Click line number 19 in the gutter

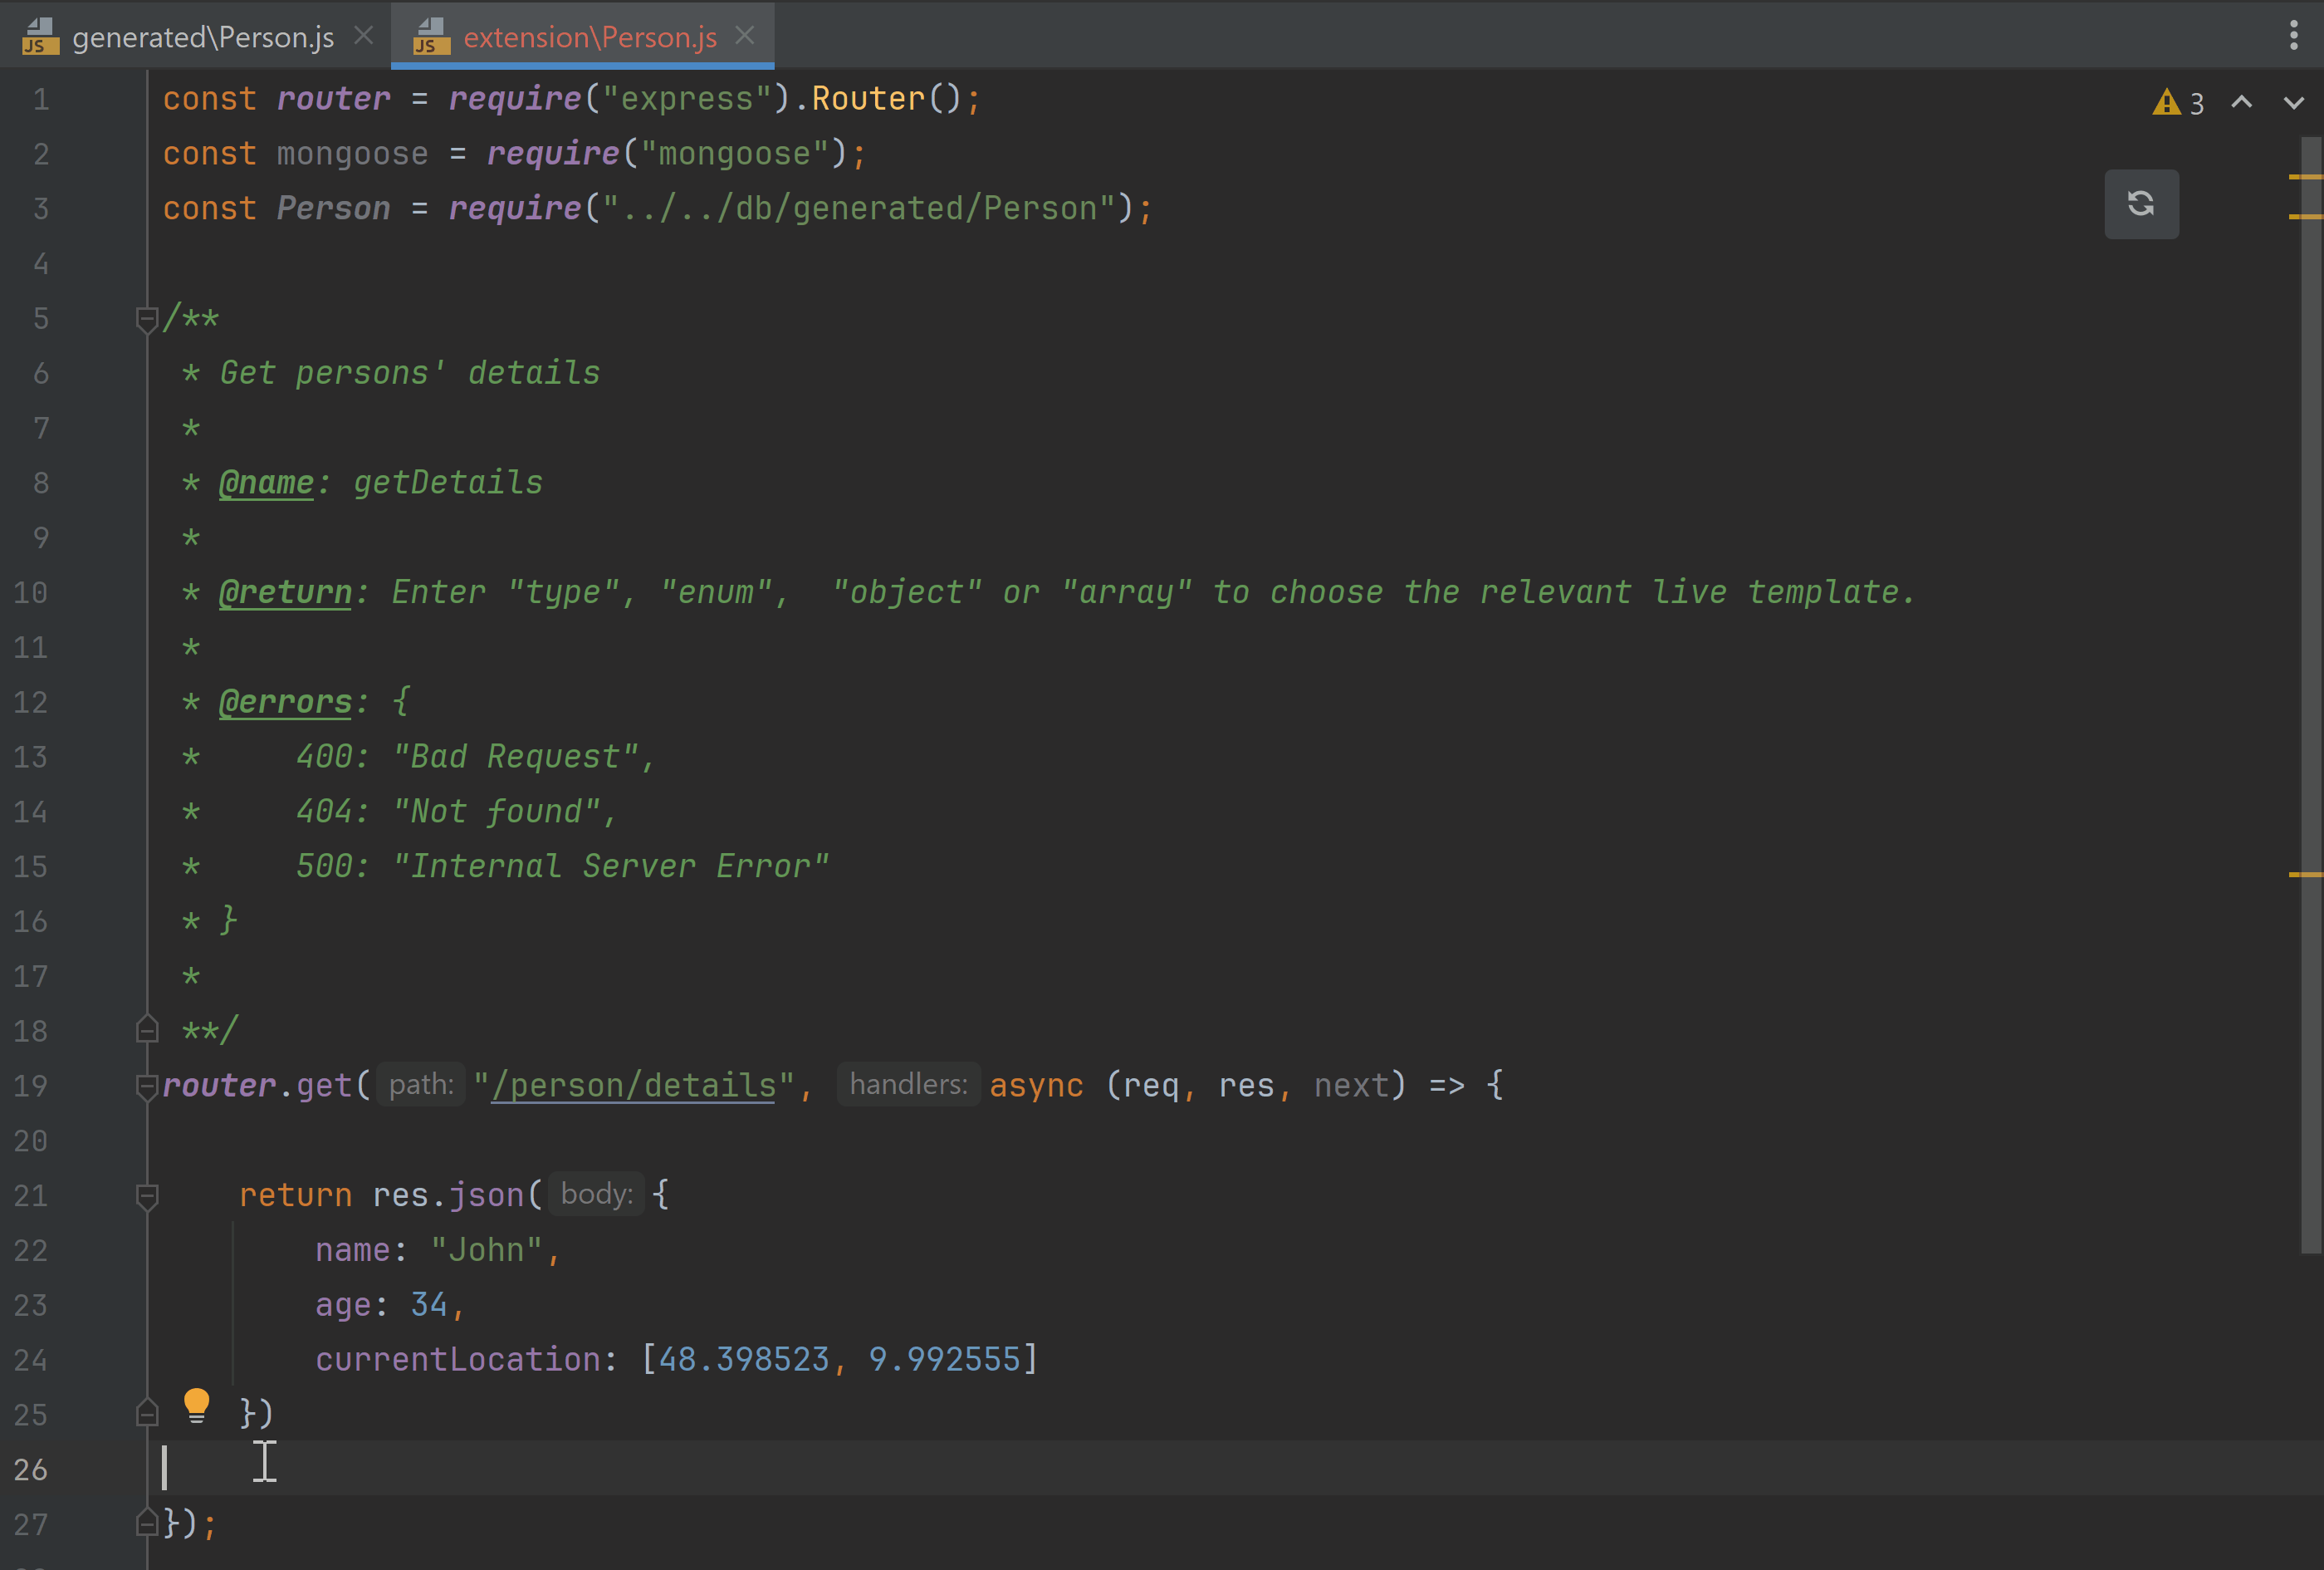coord(31,1086)
